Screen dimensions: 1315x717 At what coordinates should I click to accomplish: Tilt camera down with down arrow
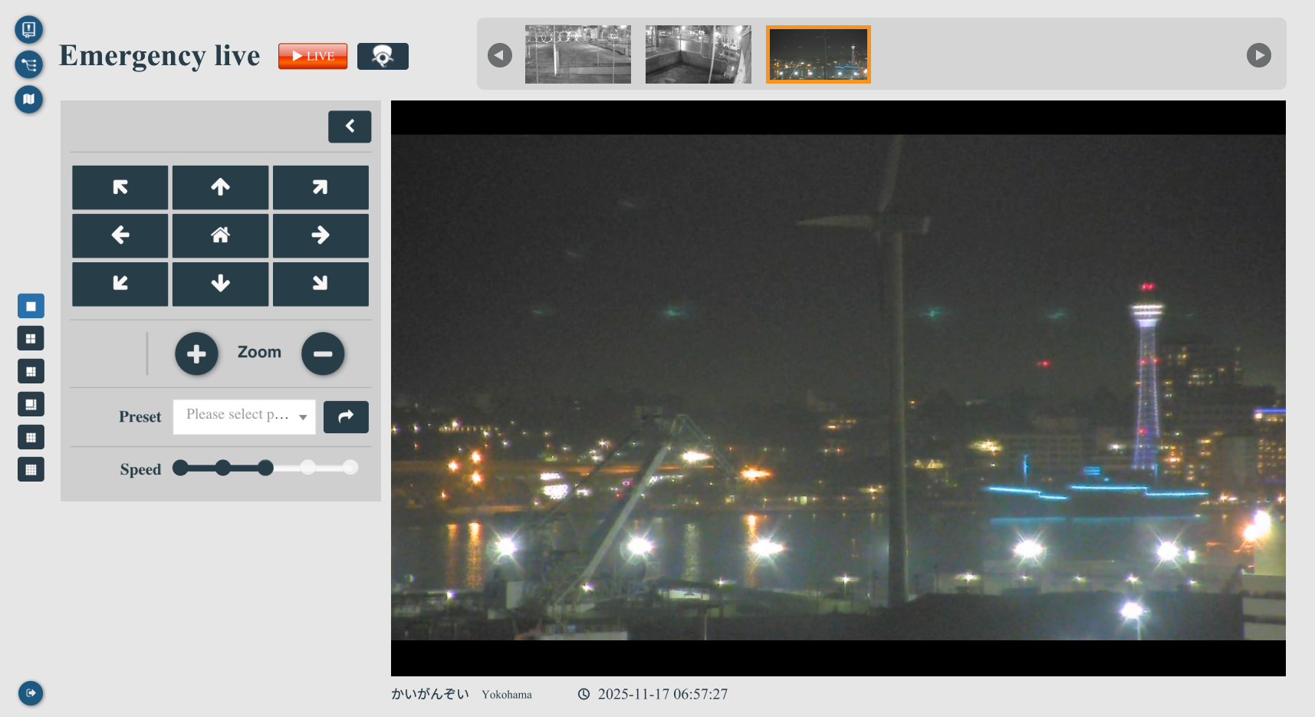(221, 284)
